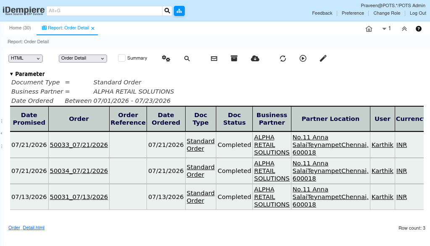Close the Report: Order Detail tab
Viewport: 430px width, 246px height.
(93, 28)
